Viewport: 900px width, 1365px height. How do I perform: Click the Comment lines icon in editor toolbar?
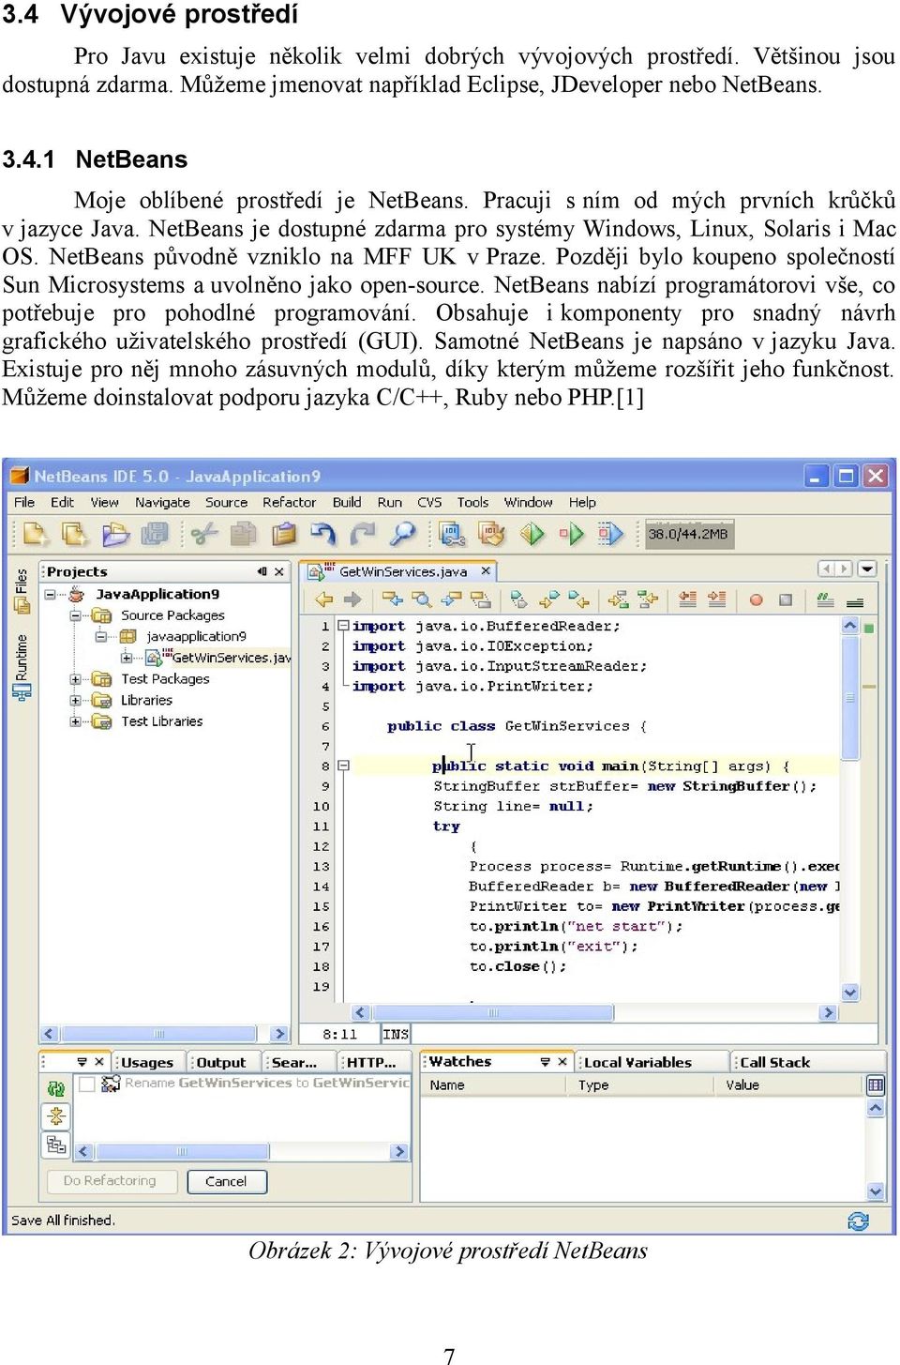[825, 599]
